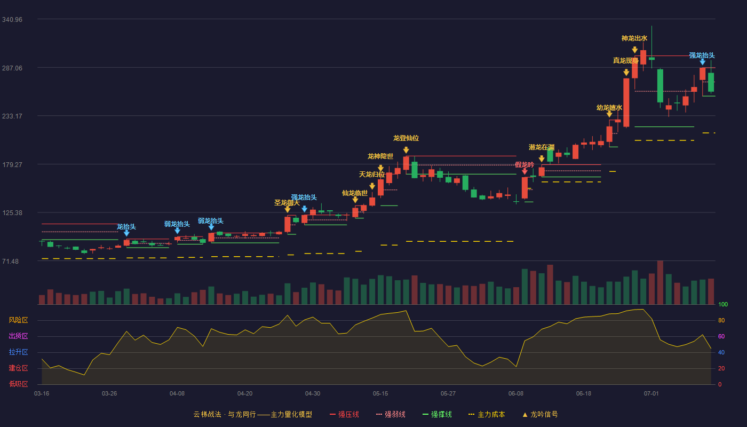Click the 179.27 price axis label

(12, 164)
